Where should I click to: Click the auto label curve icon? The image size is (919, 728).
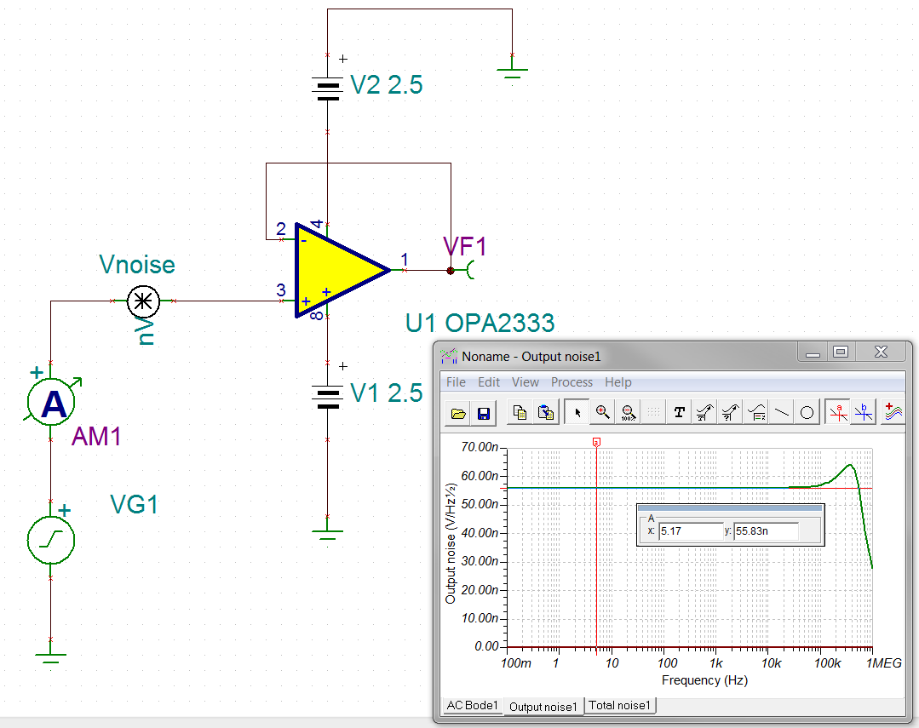point(704,413)
